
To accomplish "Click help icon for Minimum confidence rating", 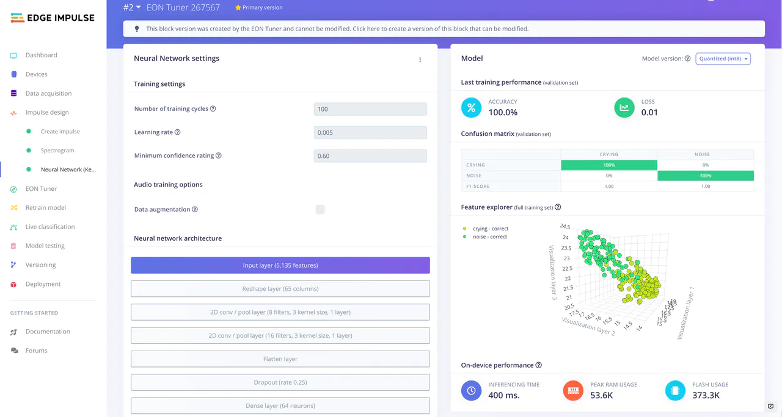I will [x=219, y=155].
